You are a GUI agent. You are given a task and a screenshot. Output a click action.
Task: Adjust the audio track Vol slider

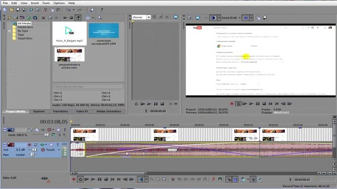click(34, 150)
